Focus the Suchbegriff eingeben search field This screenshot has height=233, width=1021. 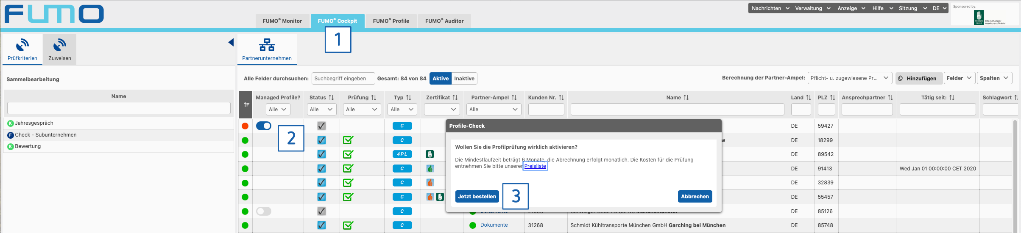[x=343, y=79]
